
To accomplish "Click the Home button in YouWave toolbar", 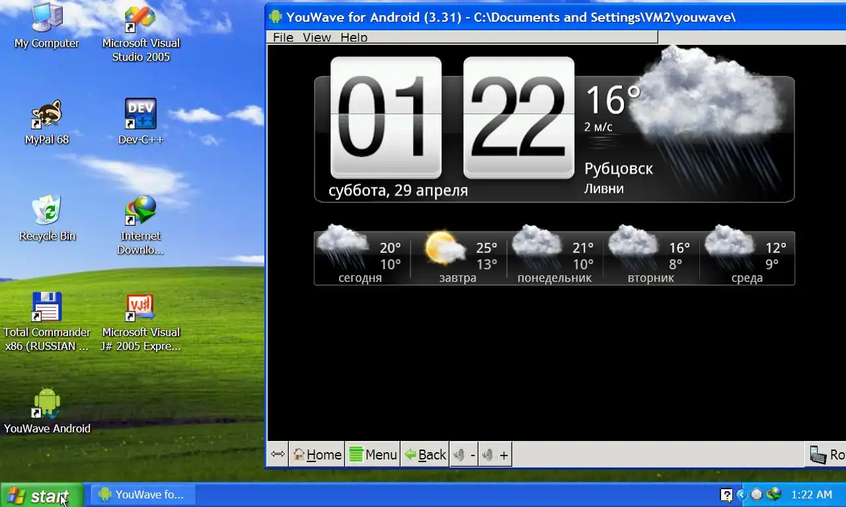I will pos(317,454).
